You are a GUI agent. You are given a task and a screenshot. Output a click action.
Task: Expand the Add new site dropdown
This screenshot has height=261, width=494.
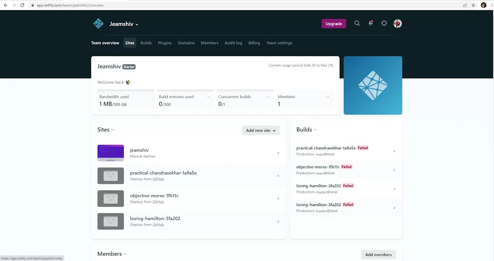point(261,130)
